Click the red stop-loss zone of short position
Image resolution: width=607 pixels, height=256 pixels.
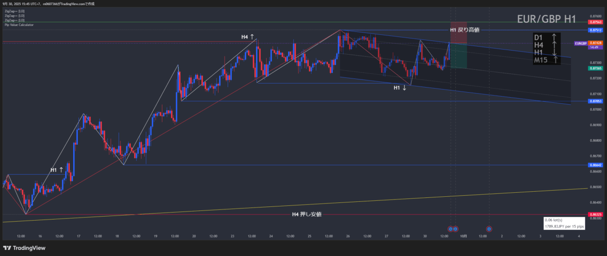point(458,33)
